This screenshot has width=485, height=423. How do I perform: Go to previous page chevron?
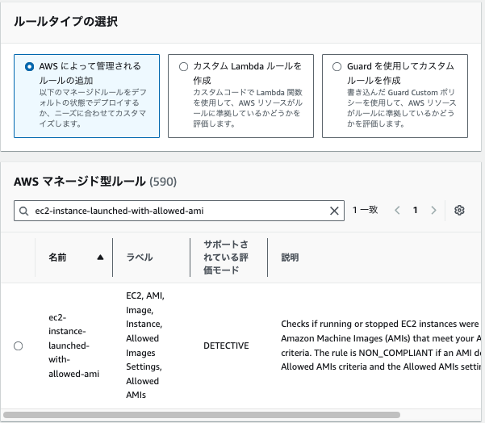(x=398, y=211)
